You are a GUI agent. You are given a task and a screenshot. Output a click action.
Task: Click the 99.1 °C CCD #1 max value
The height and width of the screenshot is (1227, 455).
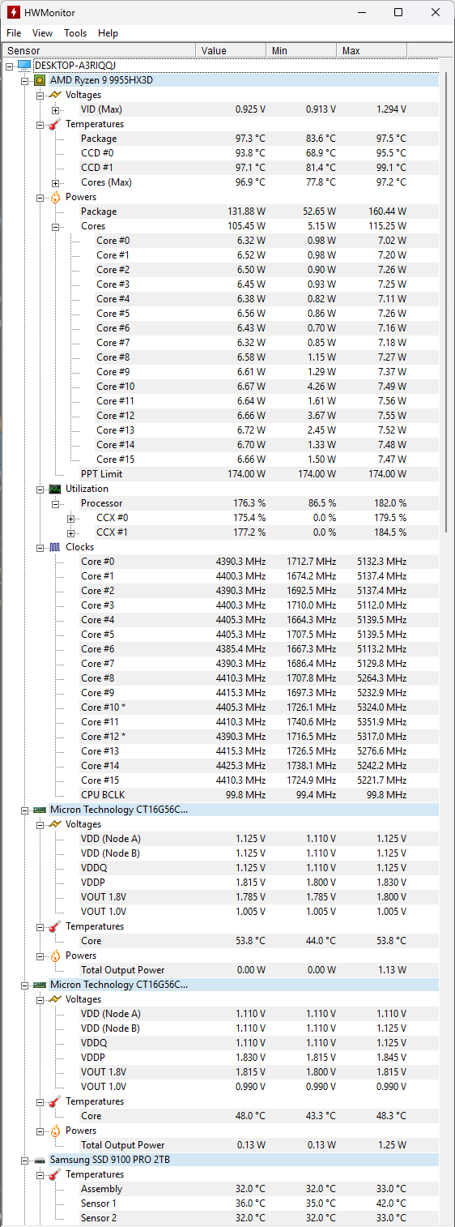pos(391,168)
